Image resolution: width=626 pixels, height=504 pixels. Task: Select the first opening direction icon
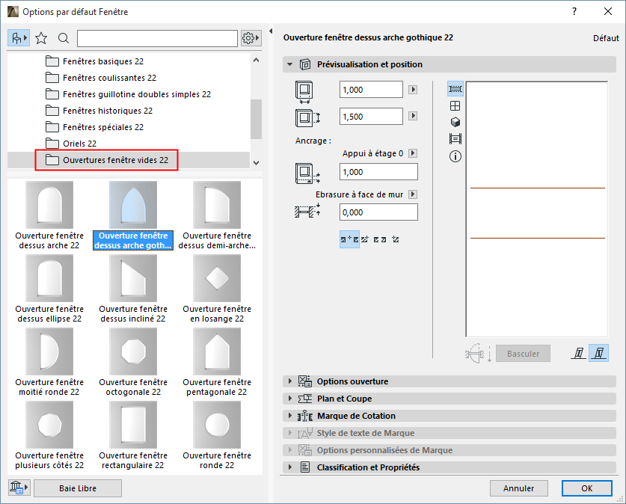[579, 353]
